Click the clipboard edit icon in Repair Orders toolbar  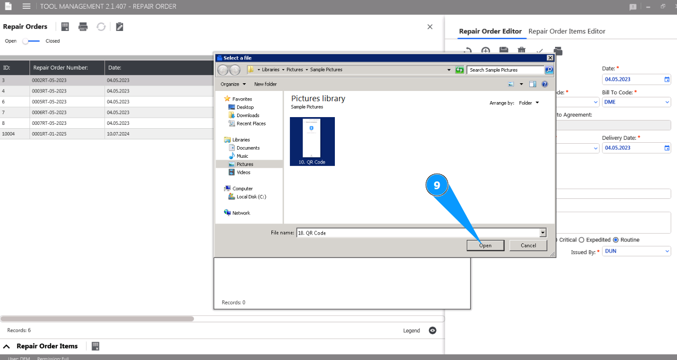(x=120, y=27)
